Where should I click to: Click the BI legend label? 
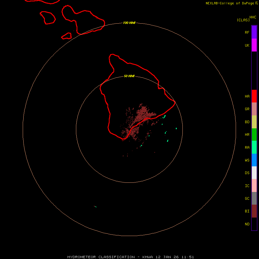coord(247,211)
